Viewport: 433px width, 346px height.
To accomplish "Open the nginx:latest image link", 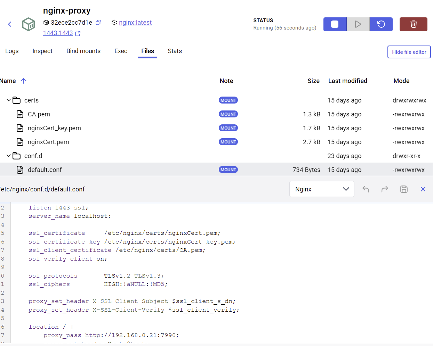I will pos(135,23).
